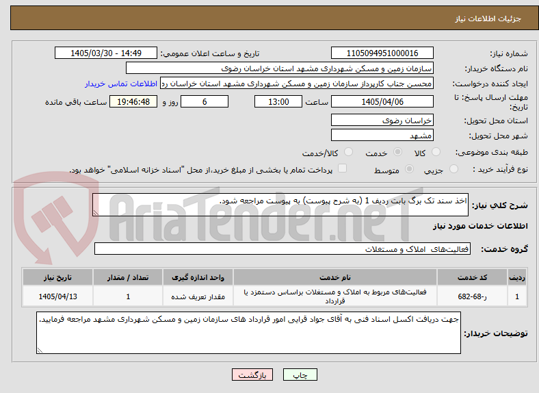Click the تاریخ نیاز column header
The height and width of the screenshot is (393, 539).
pos(57,277)
